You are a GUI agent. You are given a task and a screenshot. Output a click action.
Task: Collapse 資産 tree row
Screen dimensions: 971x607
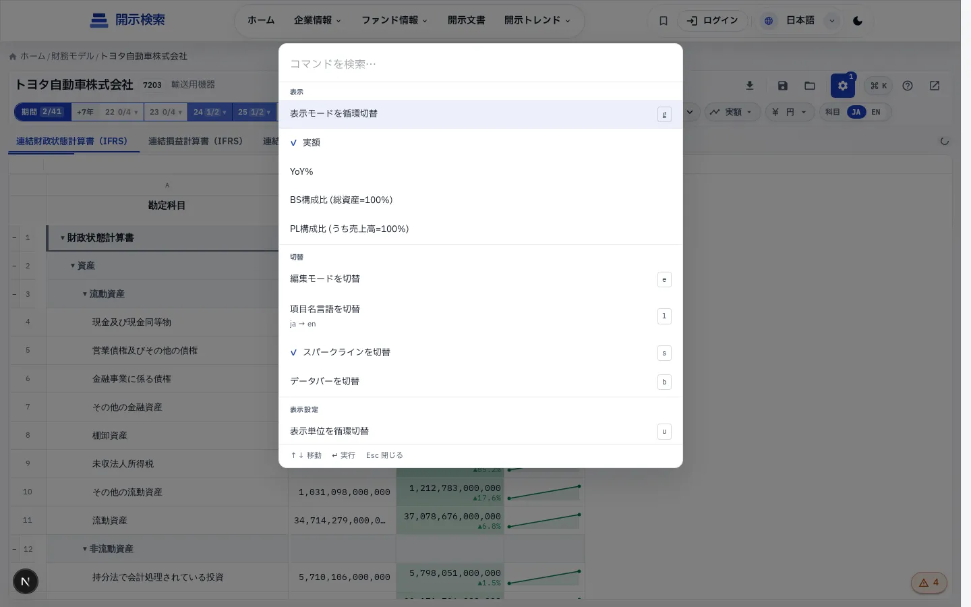(x=73, y=266)
